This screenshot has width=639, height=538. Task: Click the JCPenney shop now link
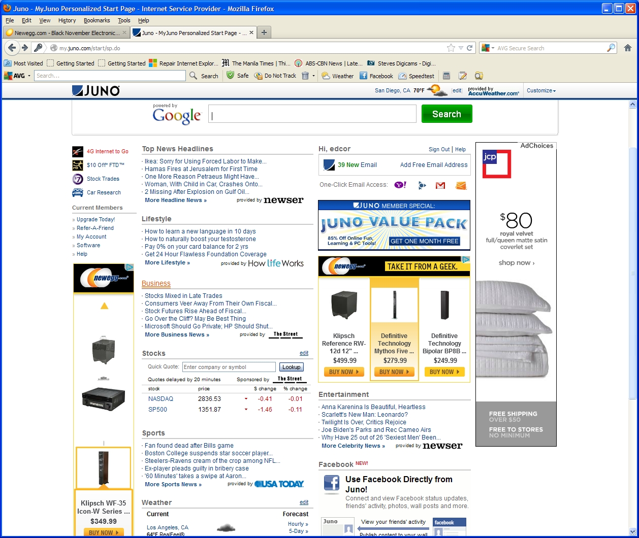tap(516, 263)
